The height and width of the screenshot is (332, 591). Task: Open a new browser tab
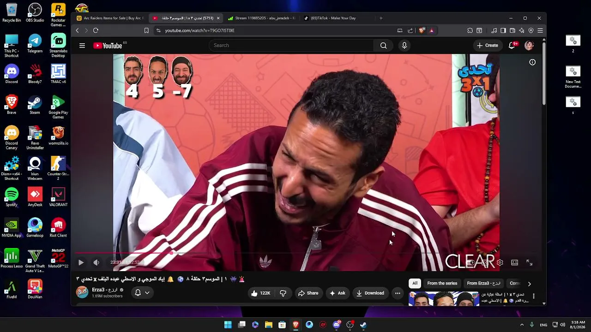[381, 18]
